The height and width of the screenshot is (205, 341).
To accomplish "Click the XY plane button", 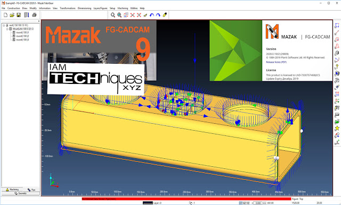I will (240, 203).
